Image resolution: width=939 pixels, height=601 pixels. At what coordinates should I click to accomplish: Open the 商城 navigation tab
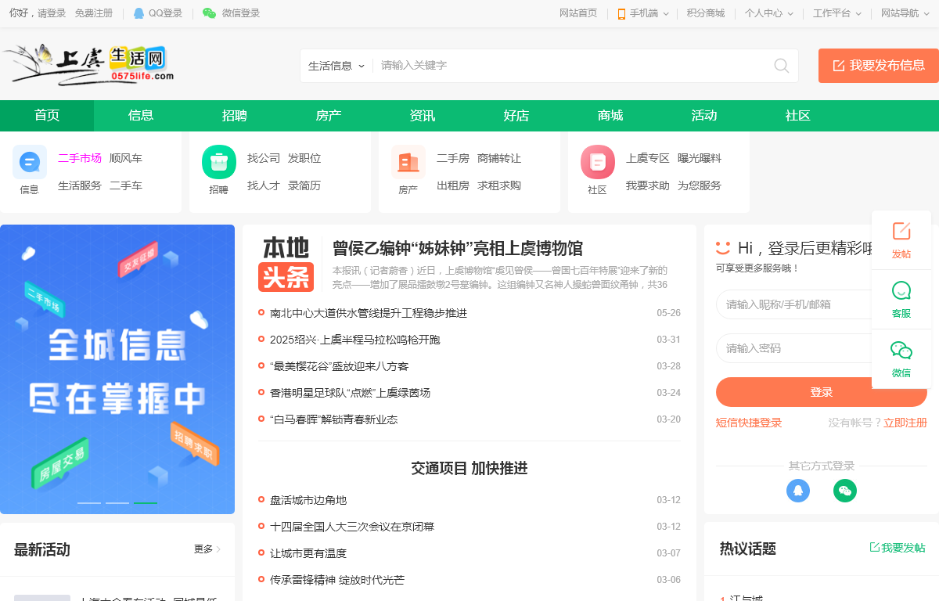point(610,116)
